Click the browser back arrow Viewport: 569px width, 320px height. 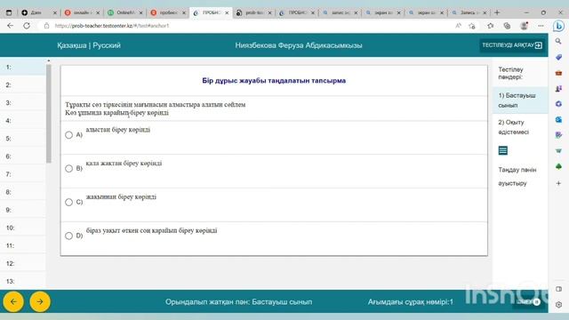(10, 26)
